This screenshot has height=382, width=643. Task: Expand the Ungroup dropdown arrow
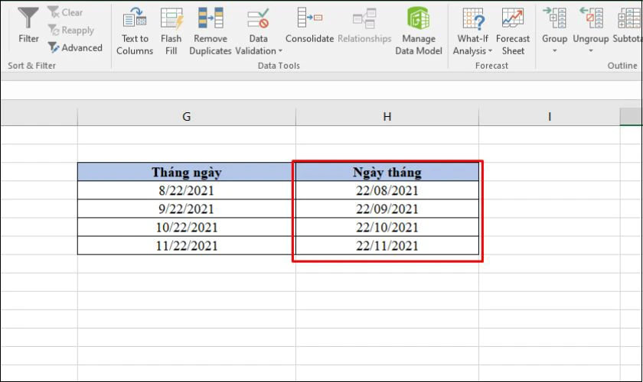pos(590,50)
